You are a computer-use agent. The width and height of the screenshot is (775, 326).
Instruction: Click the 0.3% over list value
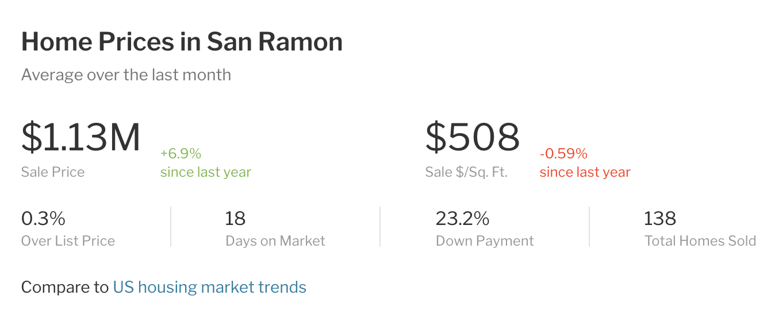tap(43, 219)
